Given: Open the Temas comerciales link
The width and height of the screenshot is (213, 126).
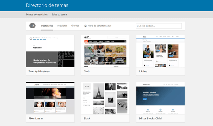Looking at the screenshot, I should [37, 15].
